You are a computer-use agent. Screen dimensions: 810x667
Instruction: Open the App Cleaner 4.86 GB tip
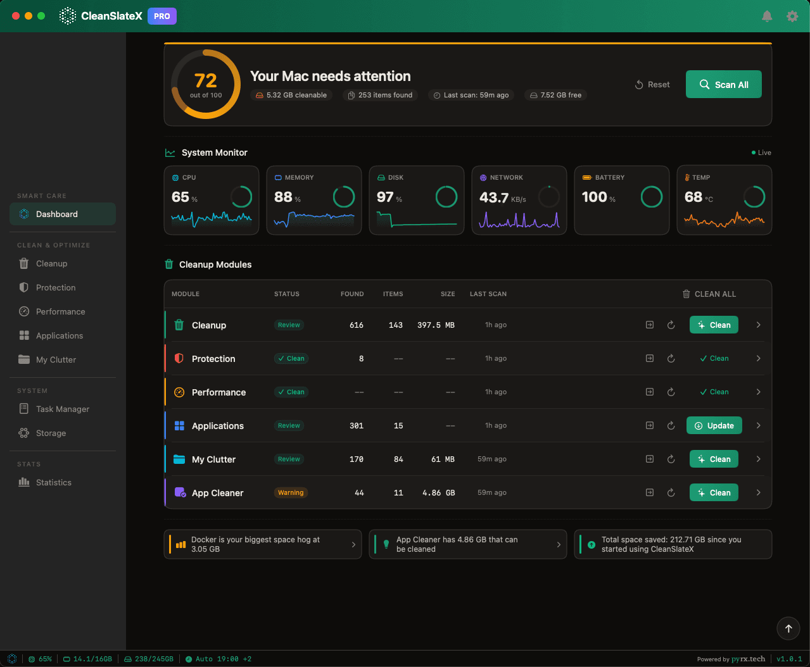click(x=468, y=544)
